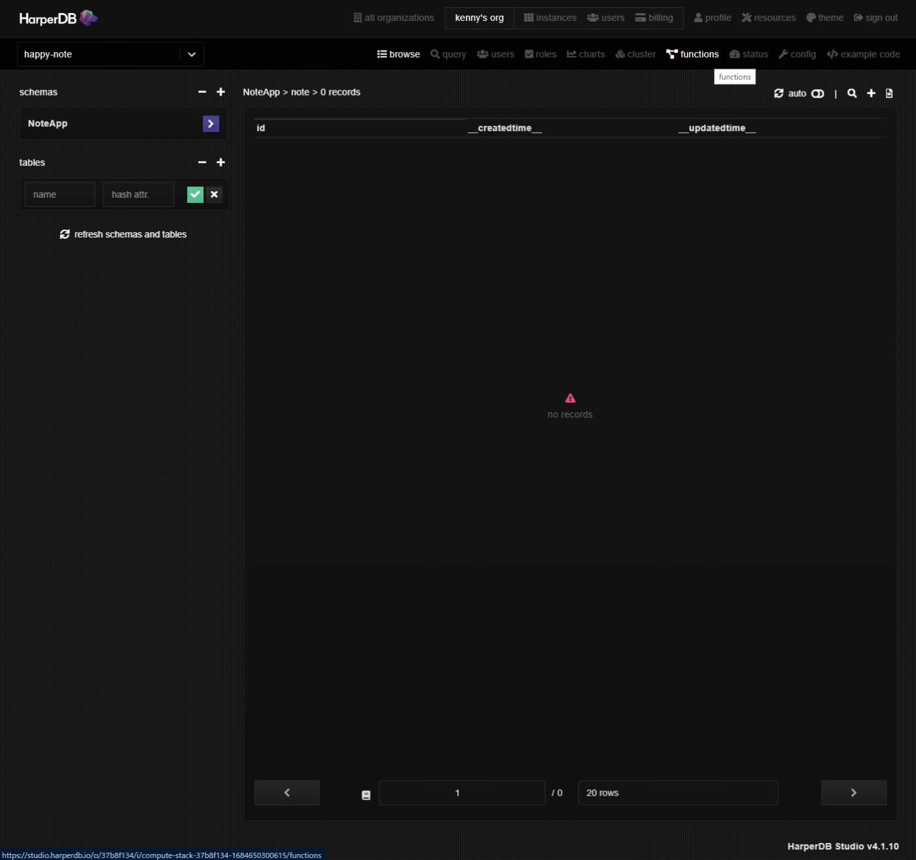Toggle the theme
Viewport: 916px width, 860px height.
point(825,18)
